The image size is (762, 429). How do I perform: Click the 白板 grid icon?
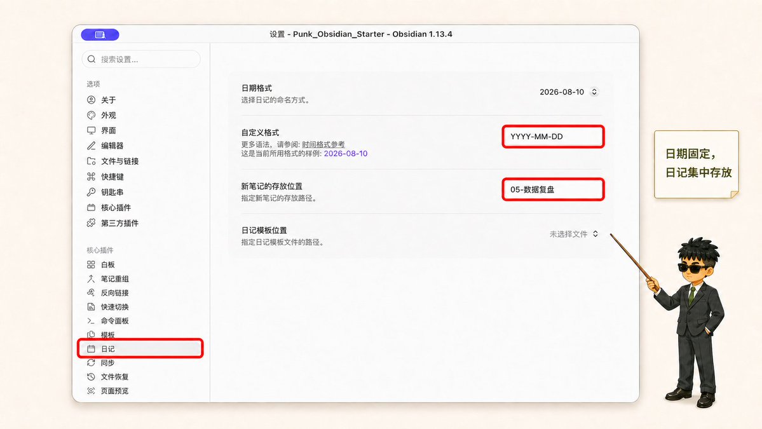(x=91, y=264)
